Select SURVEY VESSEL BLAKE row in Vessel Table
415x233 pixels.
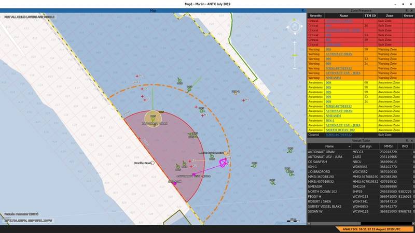click(x=360, y=207)
